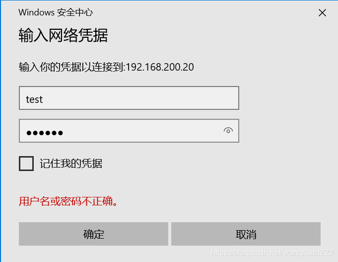Click empty area of the username field
338x262 pixels.
140,98
